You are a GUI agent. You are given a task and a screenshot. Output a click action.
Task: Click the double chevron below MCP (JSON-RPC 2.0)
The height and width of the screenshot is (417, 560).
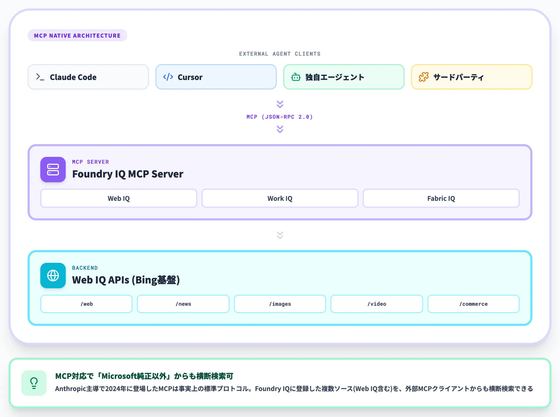pyautogui.click(x=280, y=129)
